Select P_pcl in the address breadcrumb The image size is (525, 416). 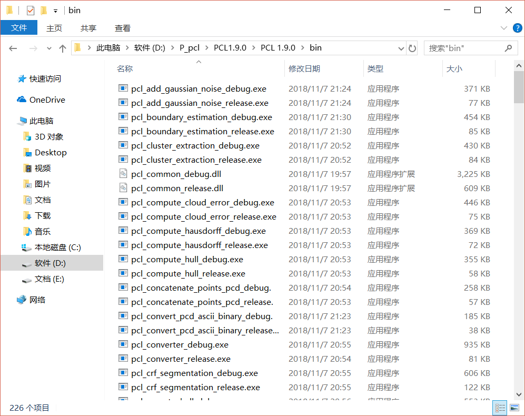(x=189, y=48)
